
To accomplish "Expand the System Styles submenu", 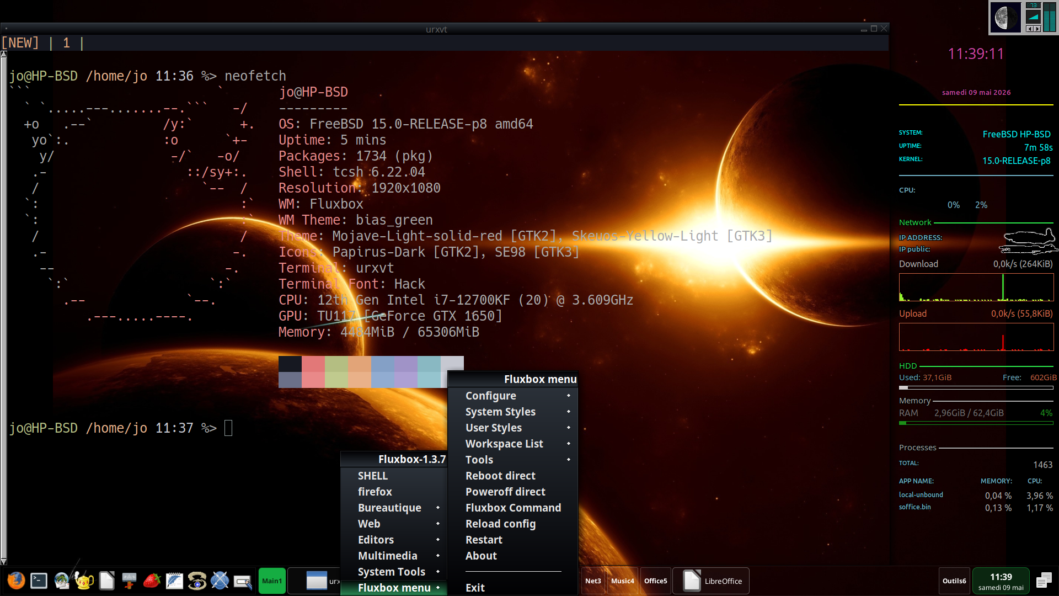I will (513, 412).
